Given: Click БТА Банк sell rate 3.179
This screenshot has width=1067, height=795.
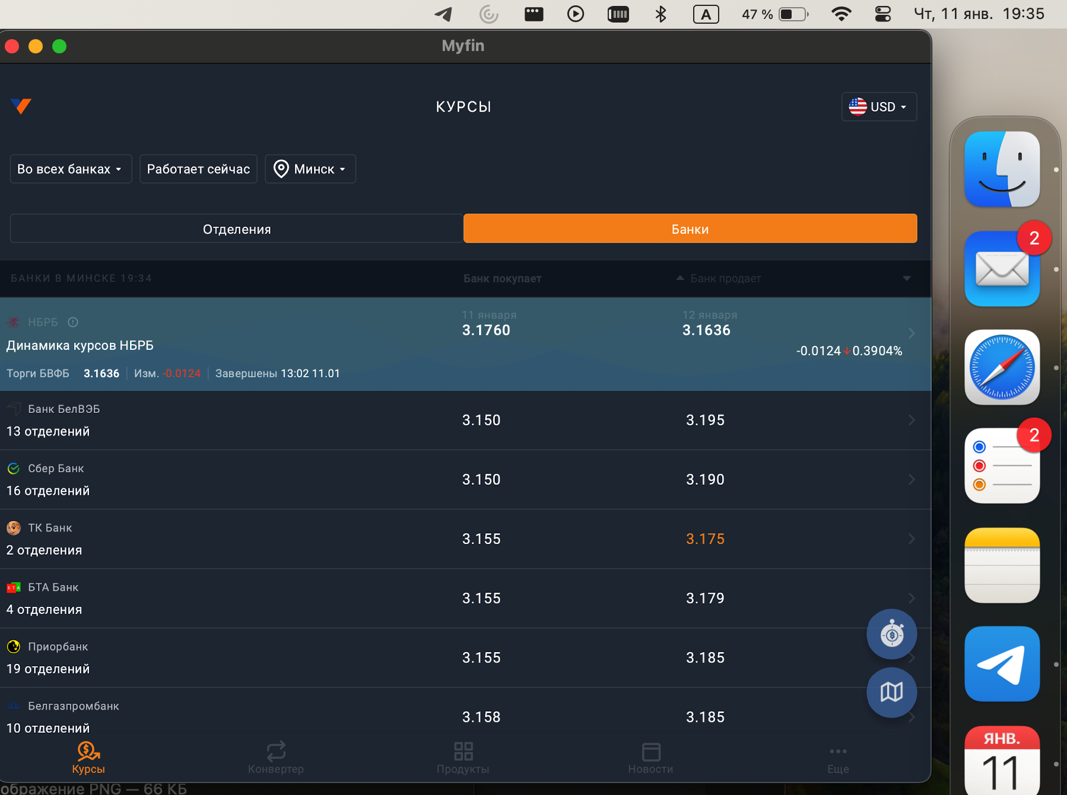Looking at the screenshot, I should 705,598.
